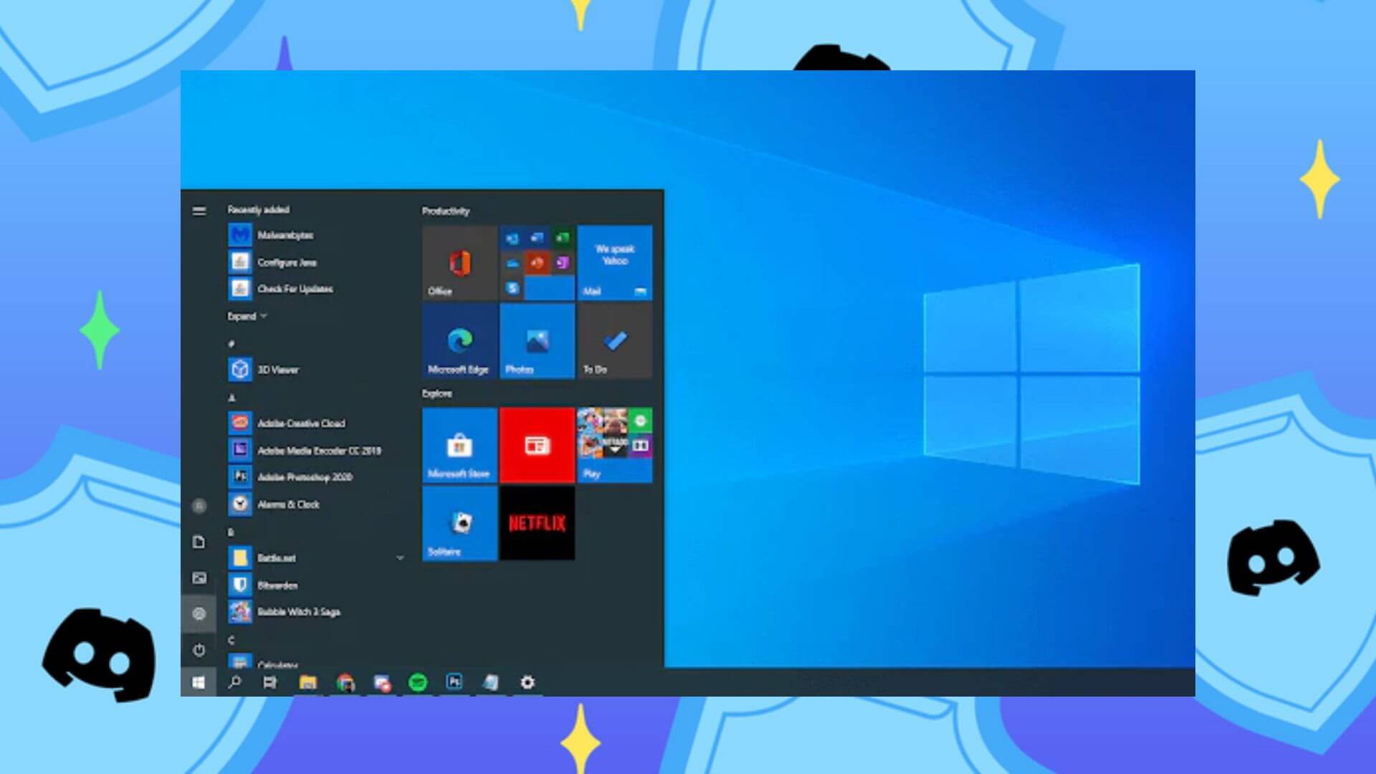The width and height of the screenshot is (1376, 774).
Task: Launch Adobe Media Encoder CC 2019
Action: coord(305,451)
